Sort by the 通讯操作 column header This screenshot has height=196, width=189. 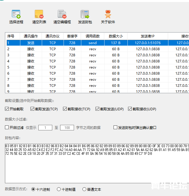click(31, 36)
